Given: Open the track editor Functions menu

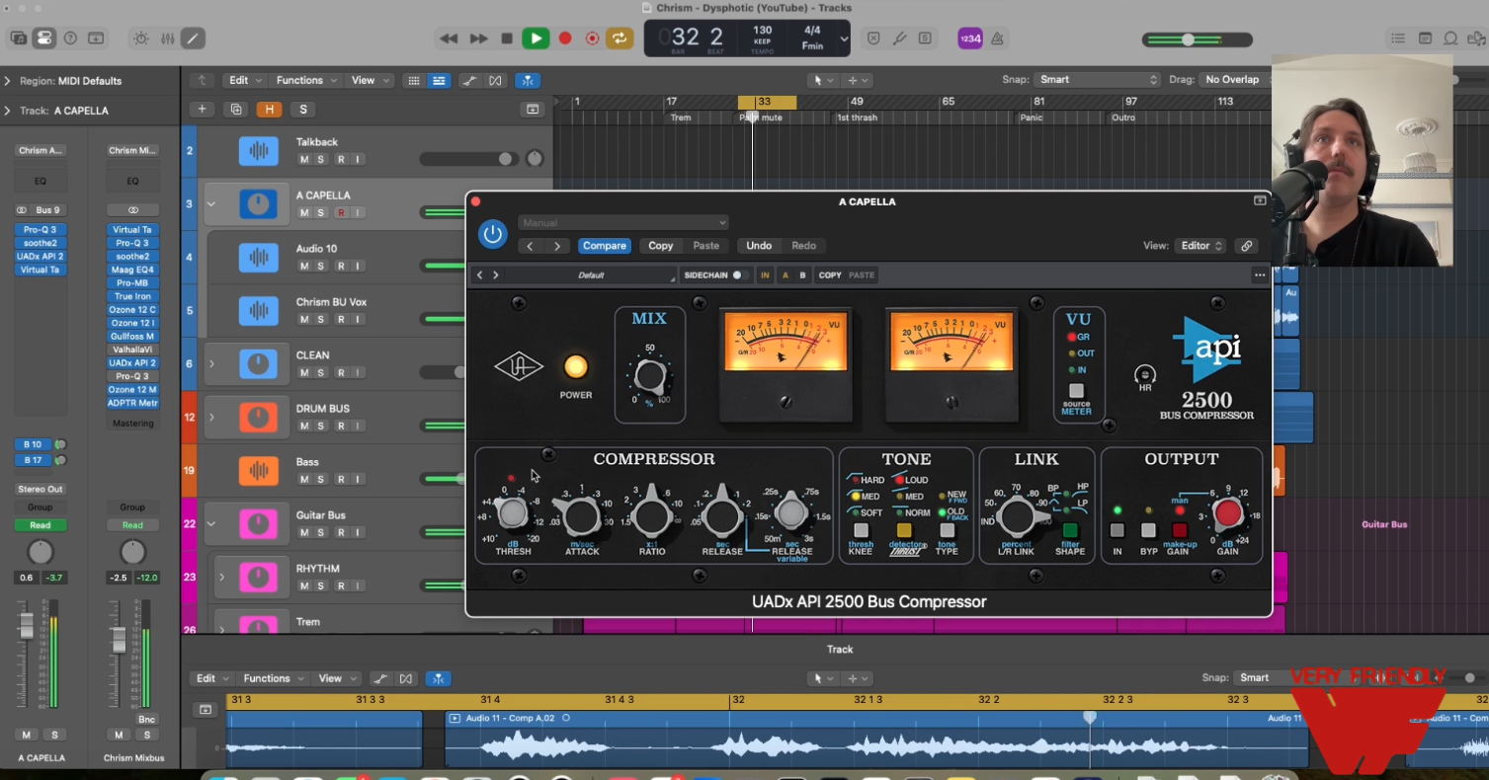Looking at the screenshot, I should [273, 678].
